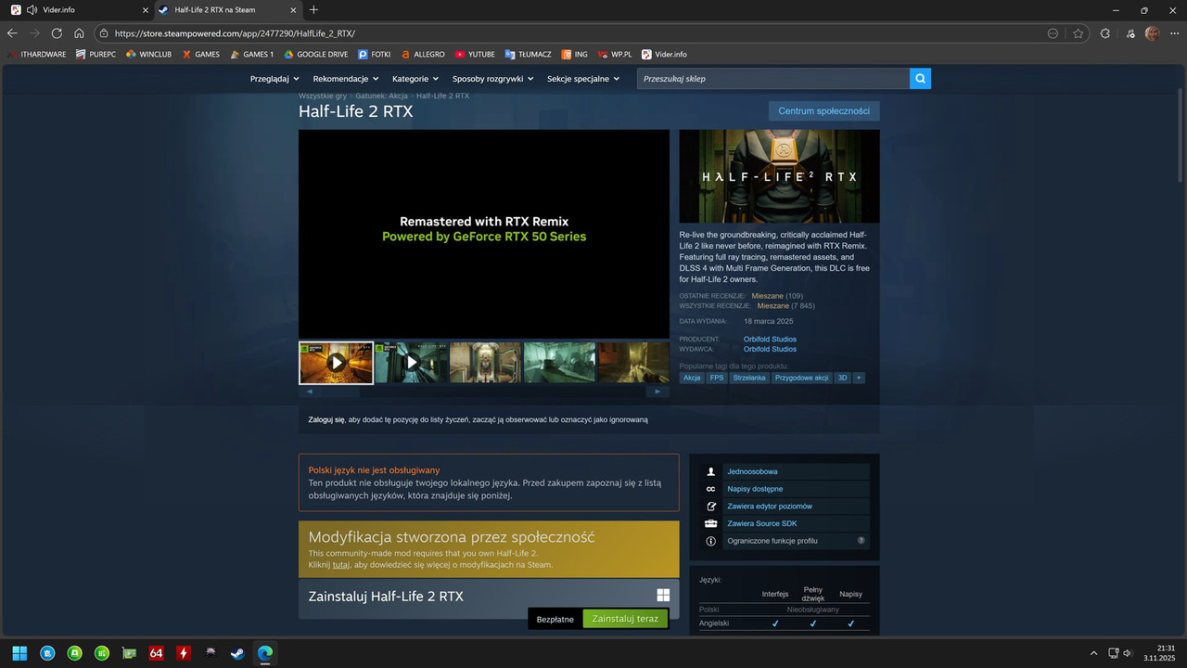Expand the Sposoby rozgrywki dropdown menu

coord(492,79)
